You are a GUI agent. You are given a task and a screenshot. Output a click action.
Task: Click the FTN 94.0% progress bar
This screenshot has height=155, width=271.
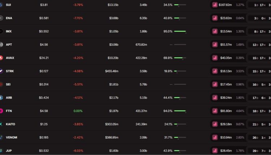[x=180, y=111]
